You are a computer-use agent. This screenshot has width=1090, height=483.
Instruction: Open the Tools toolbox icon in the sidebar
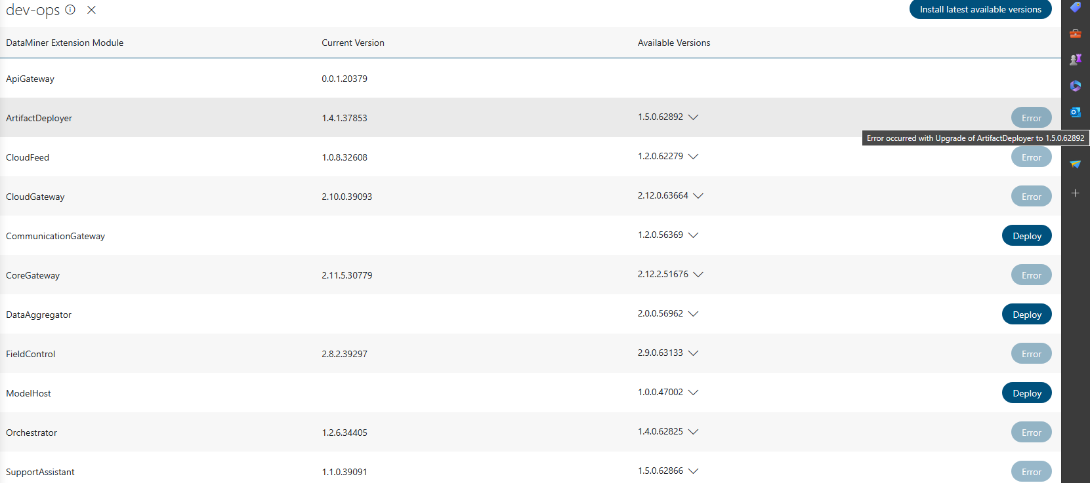[x=1075, y=33]
